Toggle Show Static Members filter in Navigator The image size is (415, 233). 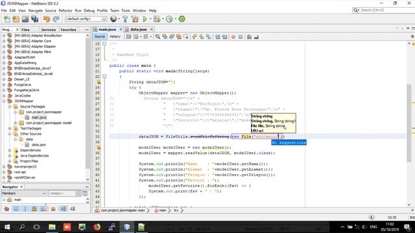point(25,208)
